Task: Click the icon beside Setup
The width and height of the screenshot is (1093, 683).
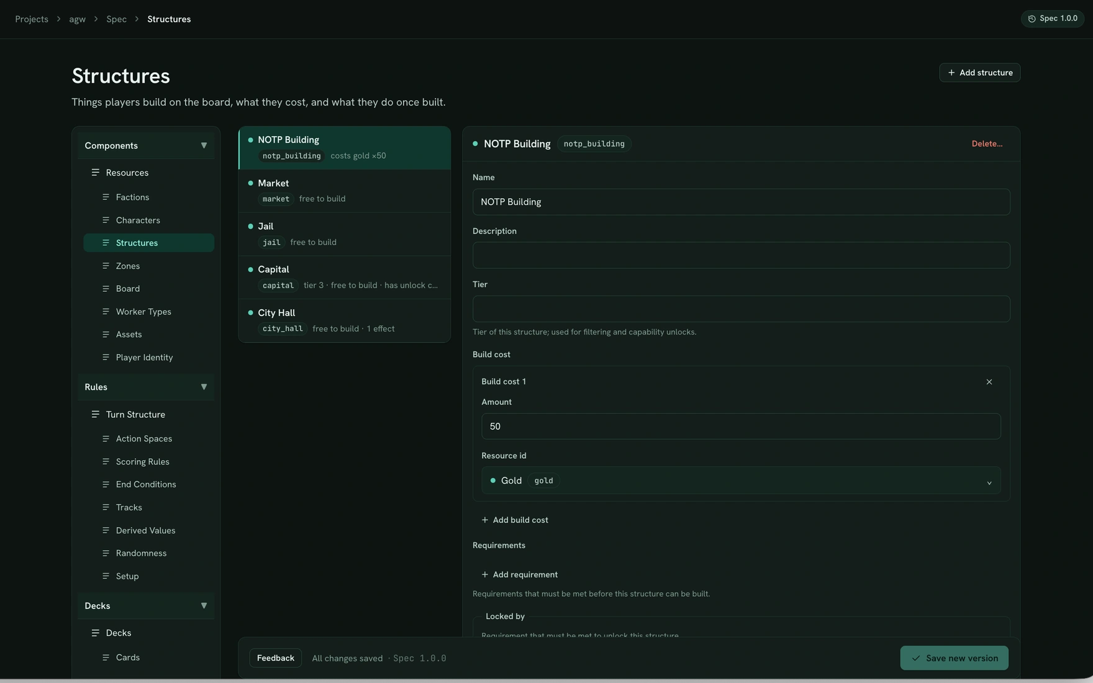Action: tap(106, 576)
